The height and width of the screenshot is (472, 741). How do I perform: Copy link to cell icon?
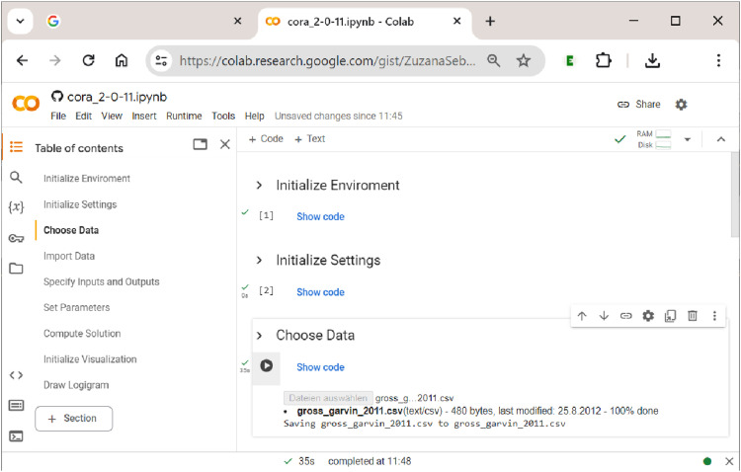pyautogui.click(x=625, y=316)
